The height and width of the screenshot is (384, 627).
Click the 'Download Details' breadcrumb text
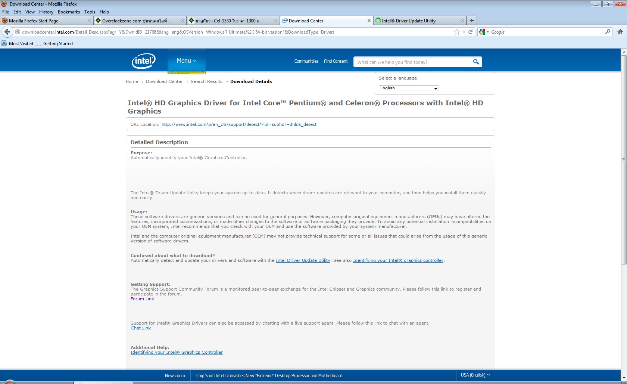251,81
